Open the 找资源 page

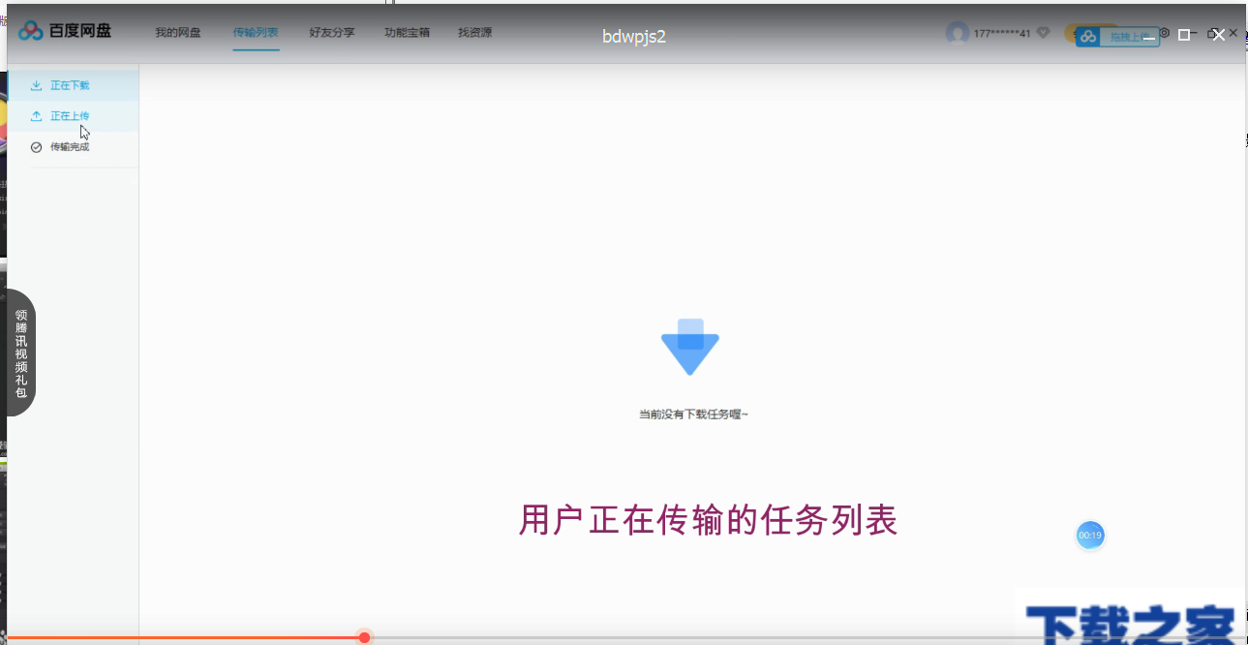click(473, 32)
